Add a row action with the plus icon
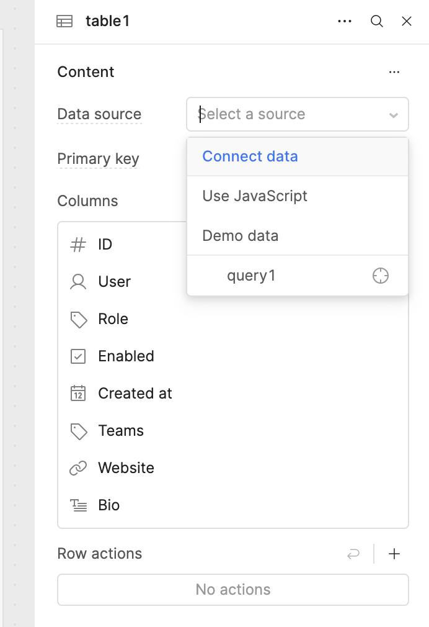Screen dimensions: 429x627 [x=394, y=553]
